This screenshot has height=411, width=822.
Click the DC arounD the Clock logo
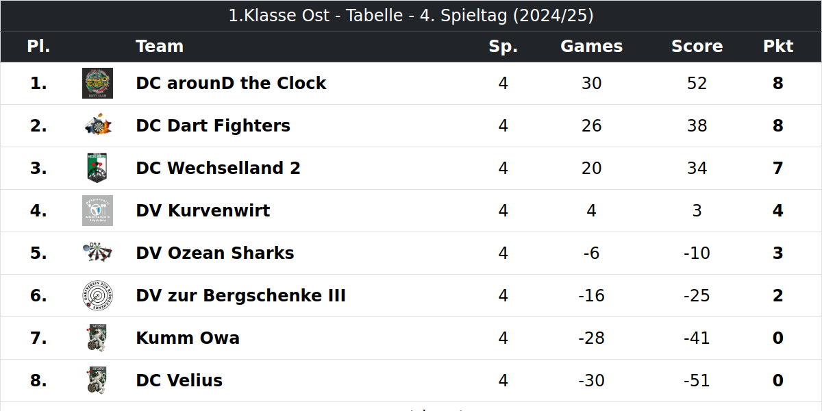click(97, 84)
